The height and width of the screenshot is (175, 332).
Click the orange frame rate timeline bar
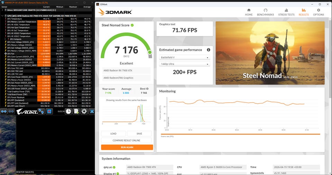[x=240, y=134]
